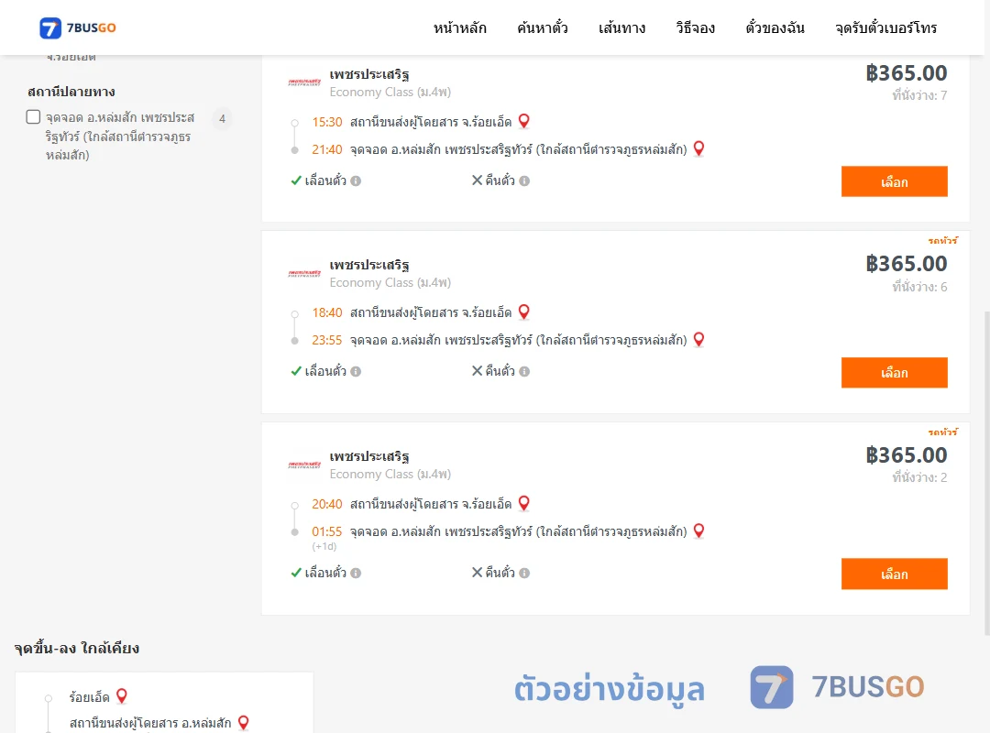Open map pin for 21:40 arrival stop
This screenshot has height=733, width=990.
point(698,148)
